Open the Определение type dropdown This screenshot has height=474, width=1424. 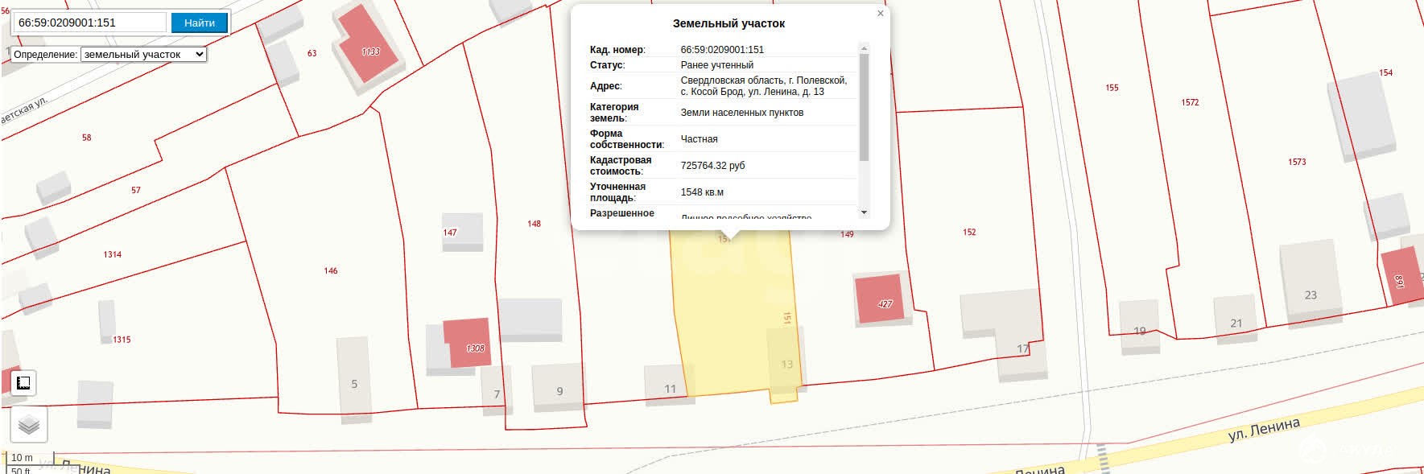click(143, 55)
